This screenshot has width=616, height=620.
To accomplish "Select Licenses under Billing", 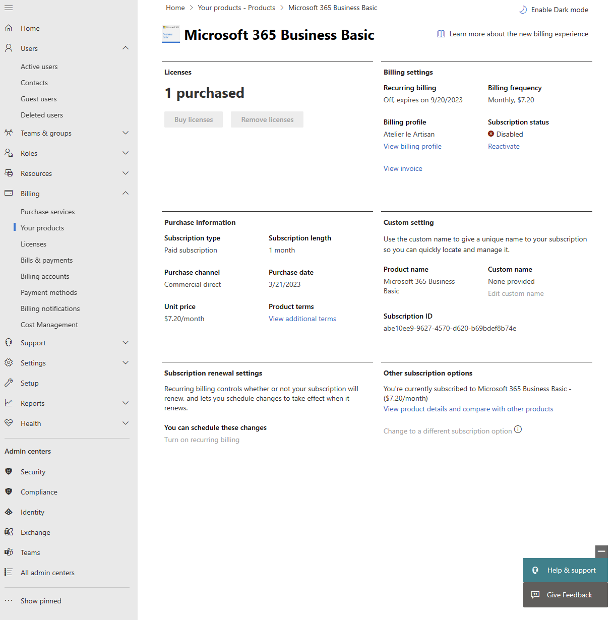I will pos(33,243).
